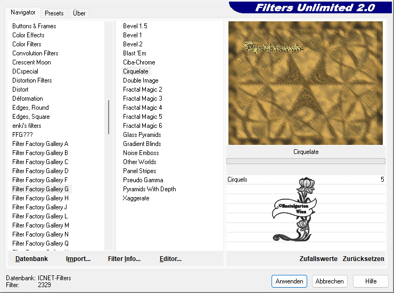This screenshot has height=293, width=394.
Task: Open Hilfe
Action: pos(371,281)
